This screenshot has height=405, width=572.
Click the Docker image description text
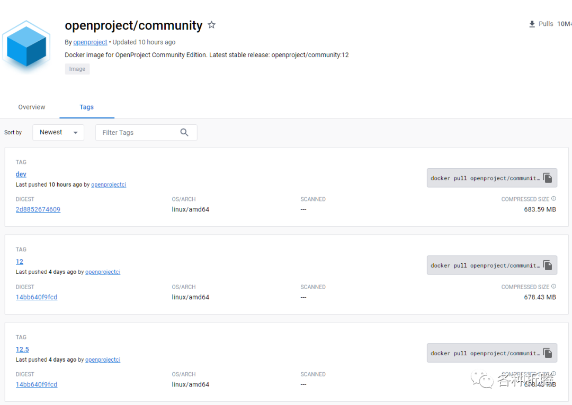coord(207,55)
